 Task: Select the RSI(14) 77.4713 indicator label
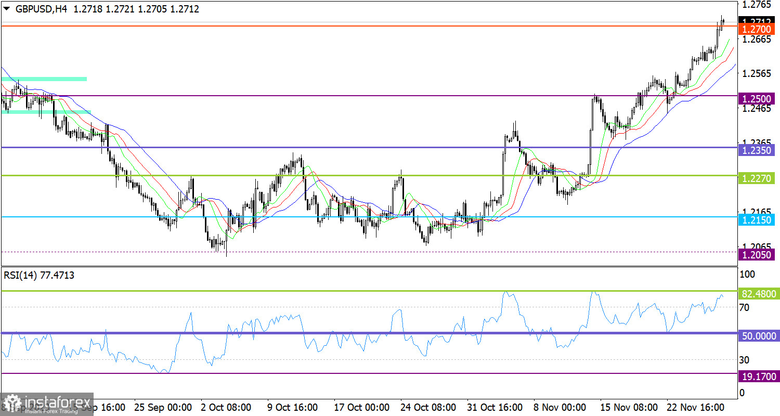39,276
